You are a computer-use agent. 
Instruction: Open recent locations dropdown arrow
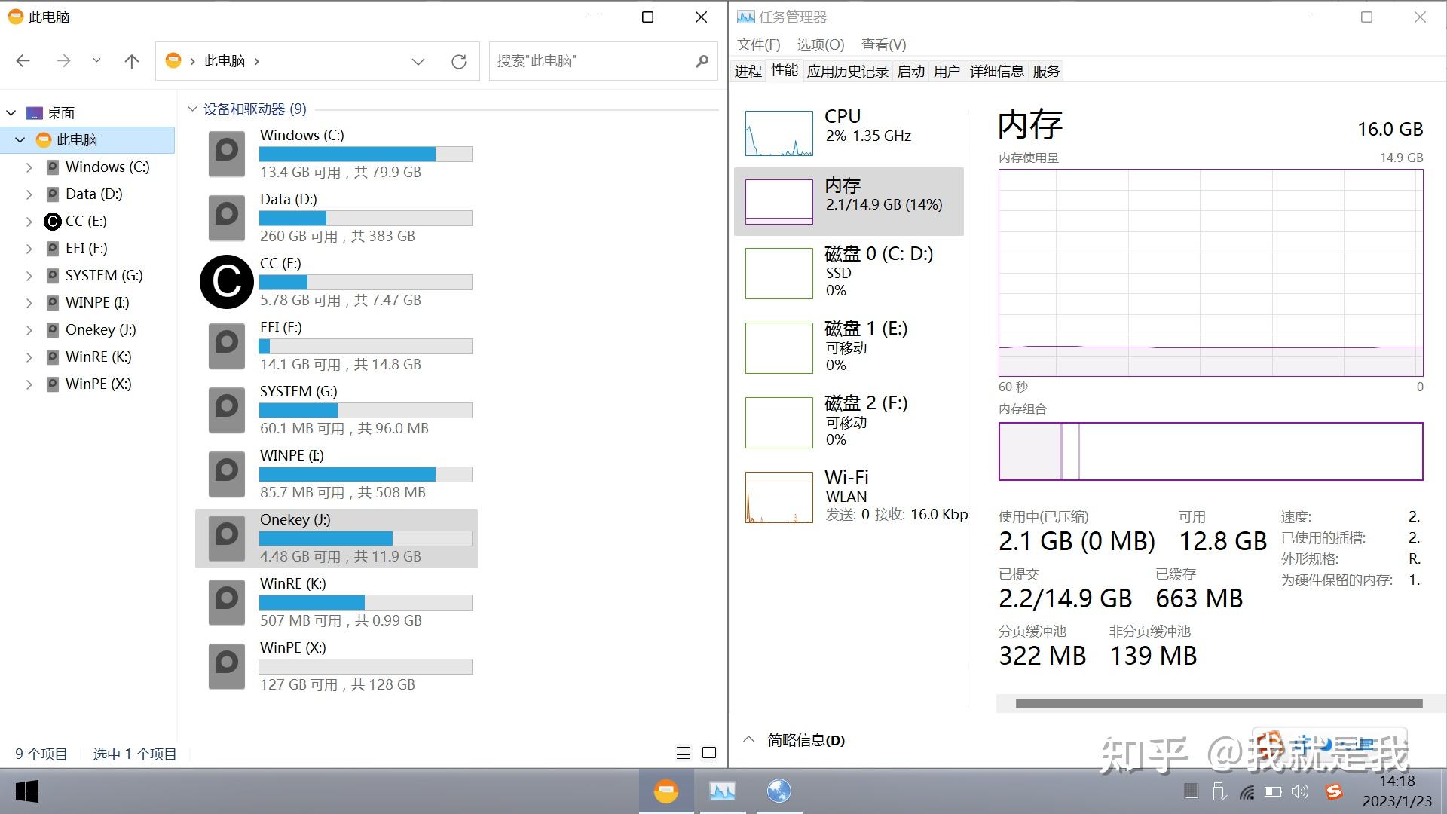coord(96,60)
